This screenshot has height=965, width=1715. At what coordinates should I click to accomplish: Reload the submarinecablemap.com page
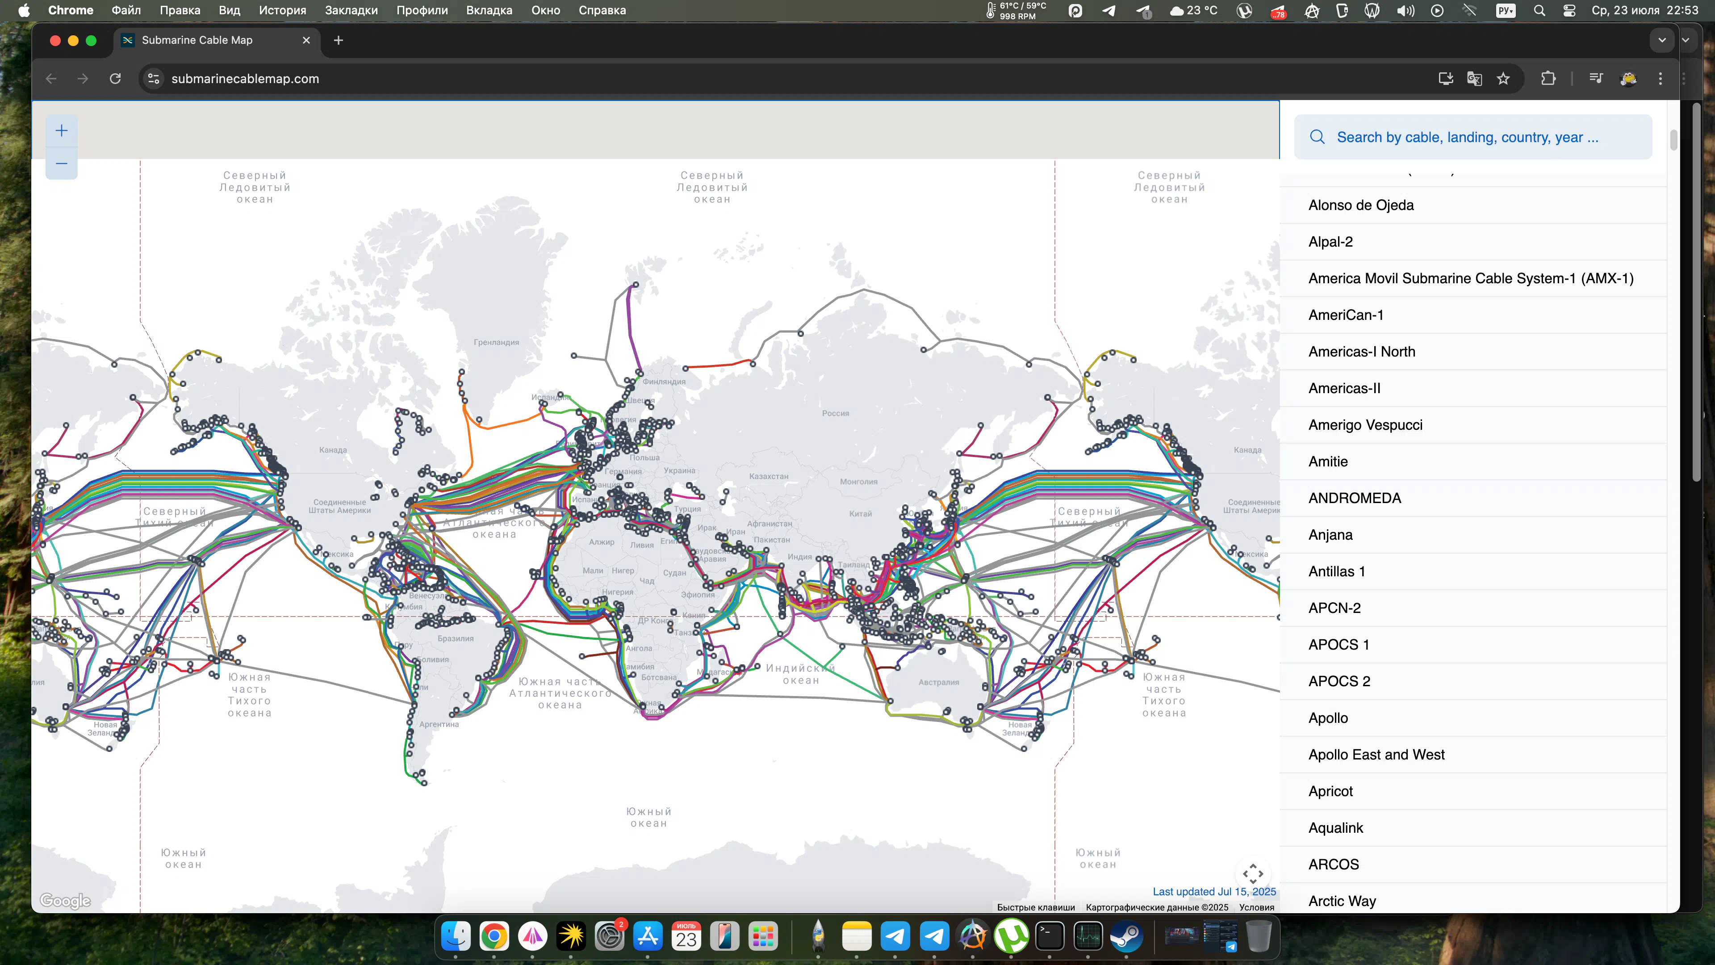pyautogui.click(x=115, y=79)
